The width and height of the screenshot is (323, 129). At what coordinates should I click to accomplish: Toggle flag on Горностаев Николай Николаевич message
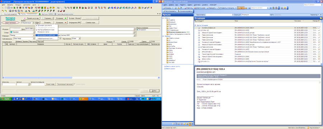coord(319,54)
